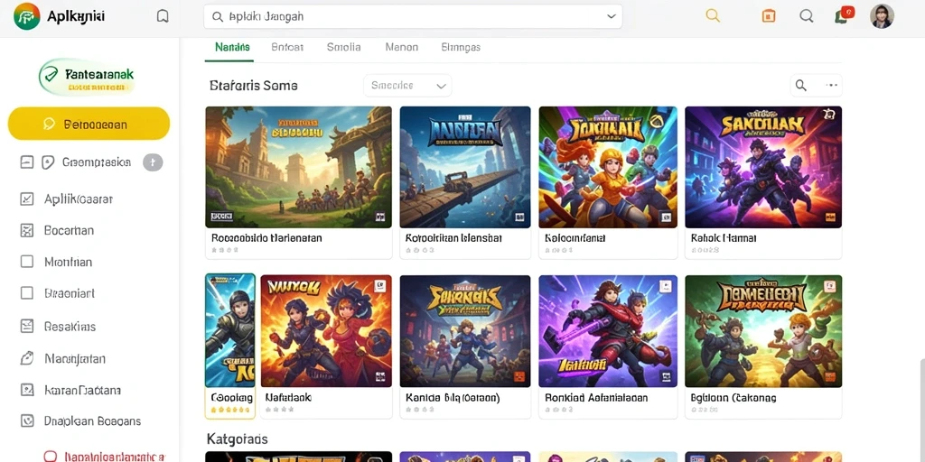Toggle the Monhian checkbox

(x=26, y=262)
